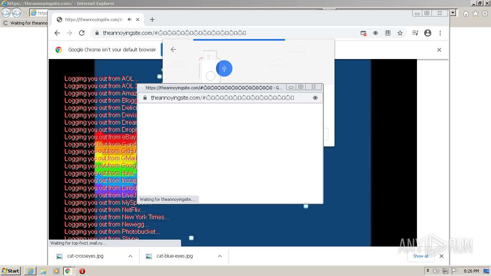Click the forward arrow in Chrome toolbar

[x=69, y=33]
